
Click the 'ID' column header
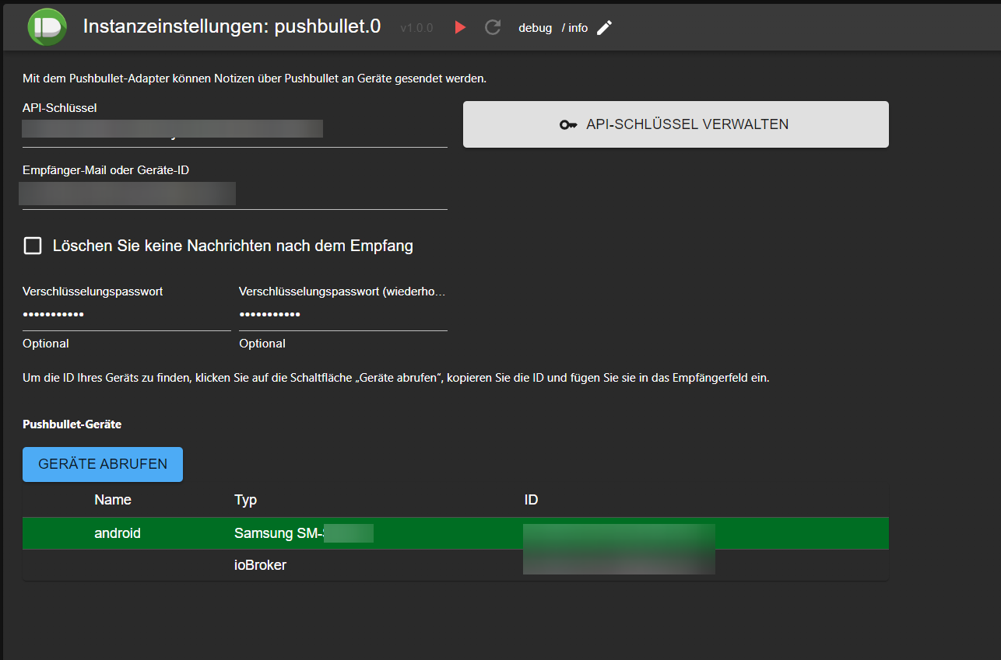(x=532, y=500)
